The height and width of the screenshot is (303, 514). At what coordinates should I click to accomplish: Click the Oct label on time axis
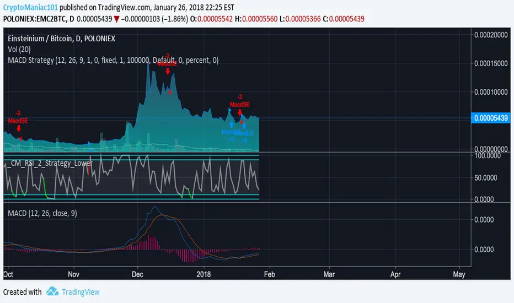pos(8,274)
